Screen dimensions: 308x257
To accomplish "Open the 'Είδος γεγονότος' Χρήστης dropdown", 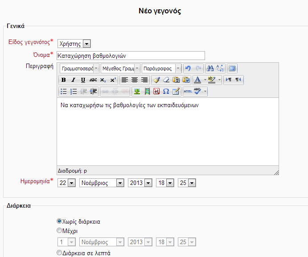I will (74, 44).
